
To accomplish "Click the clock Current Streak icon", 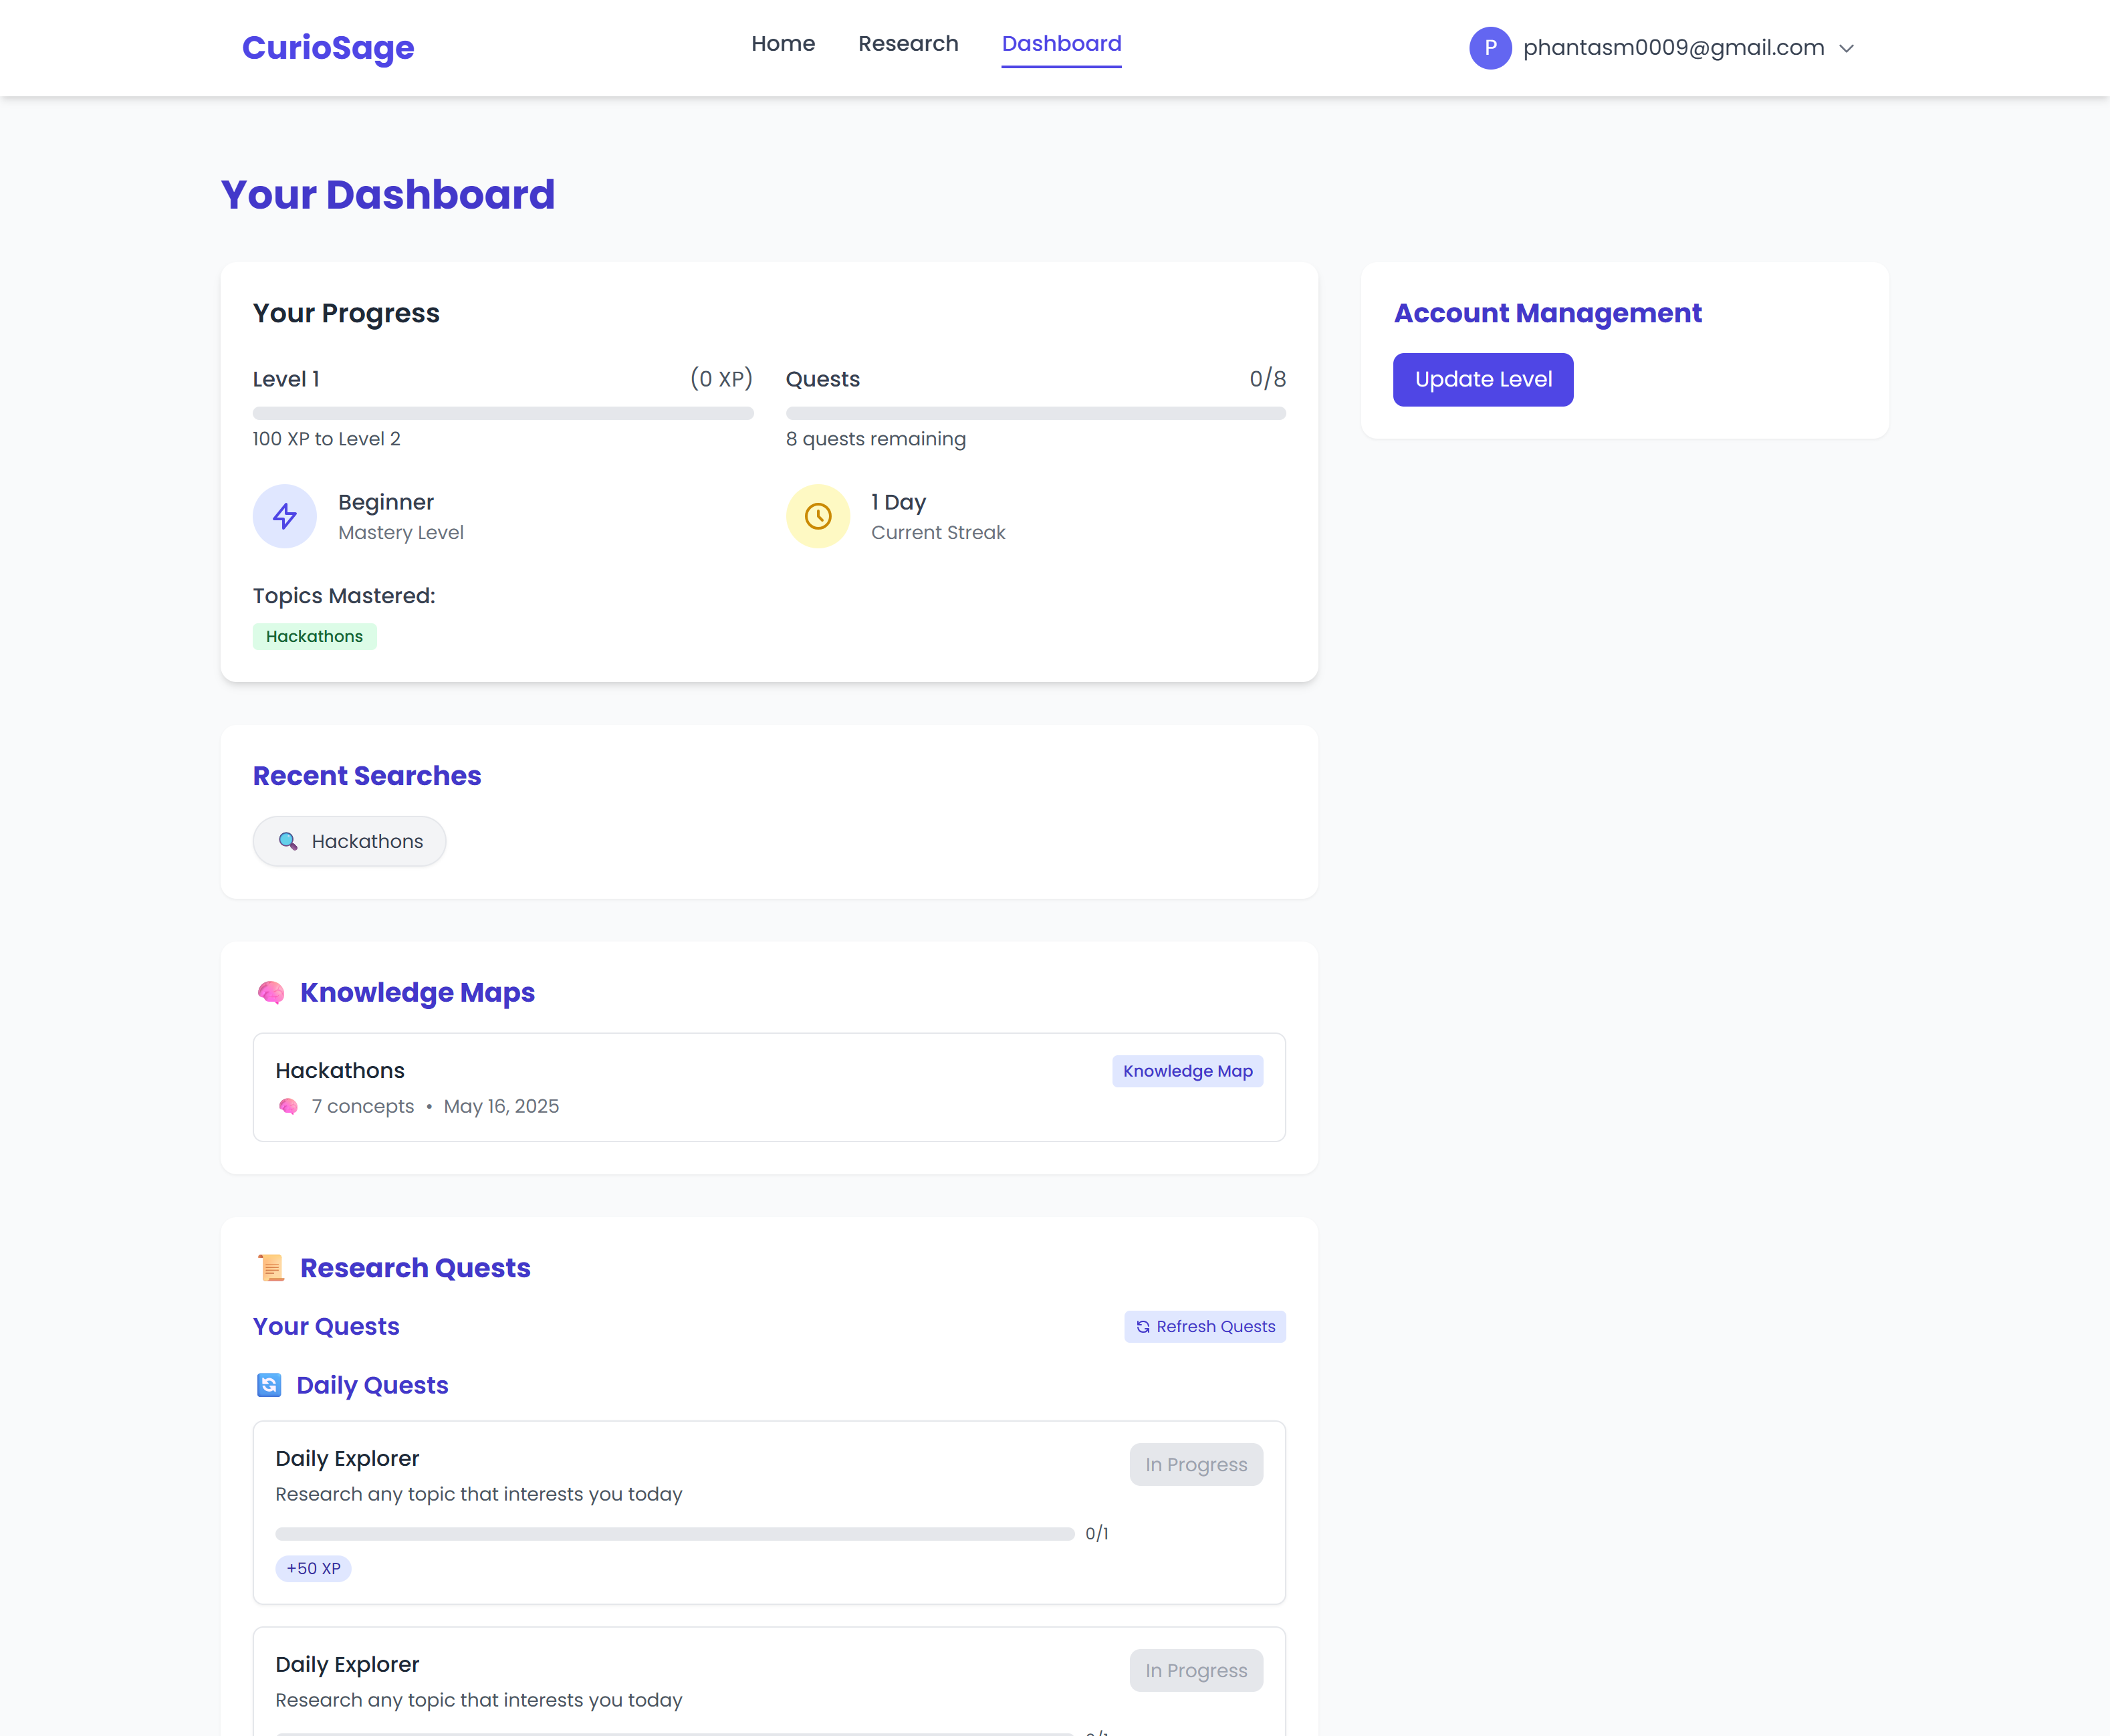I will [x=818, y=516].
